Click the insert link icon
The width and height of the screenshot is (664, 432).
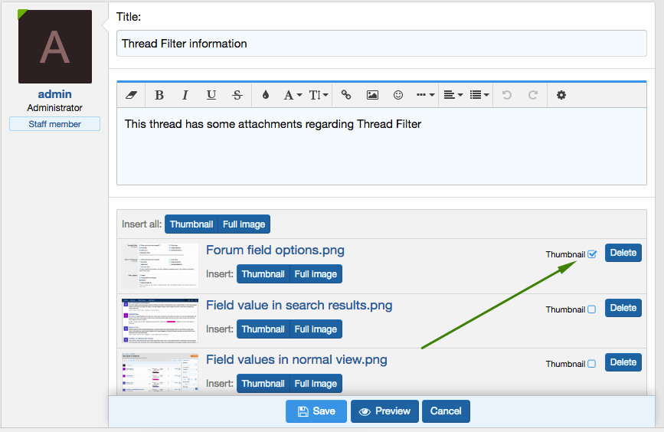(346, 95)
